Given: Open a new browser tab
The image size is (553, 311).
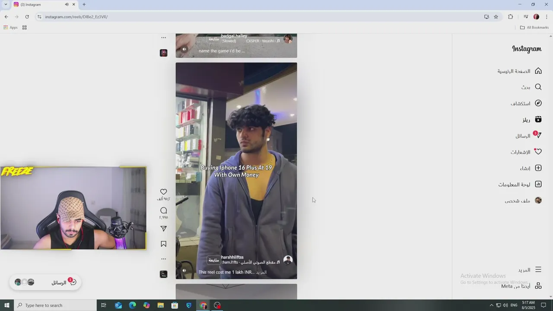Looking at the screenshot, I should 84,4.
